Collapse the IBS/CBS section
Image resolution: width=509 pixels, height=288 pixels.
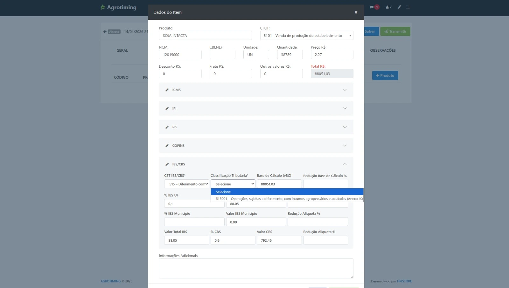tap(345, 164)
